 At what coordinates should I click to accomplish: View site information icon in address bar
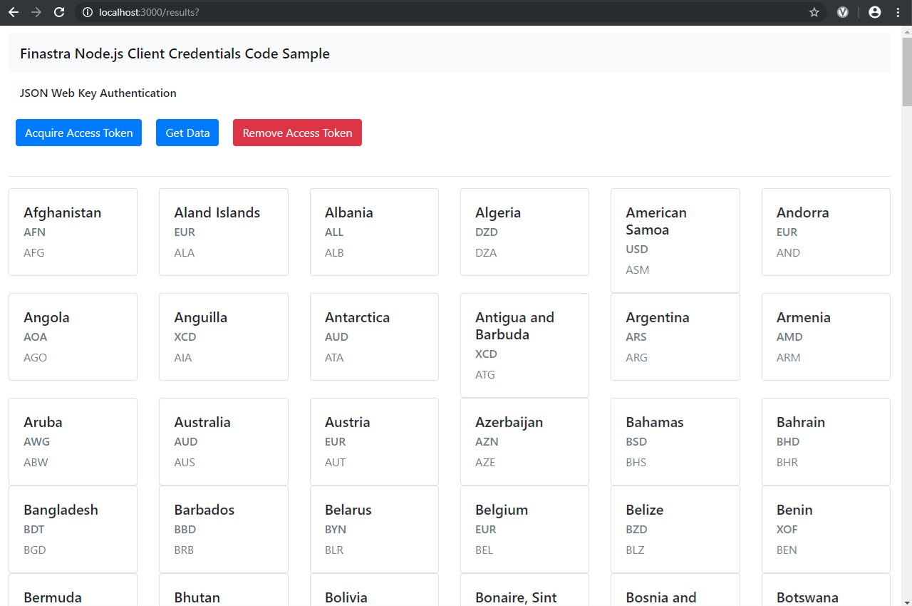88,12
